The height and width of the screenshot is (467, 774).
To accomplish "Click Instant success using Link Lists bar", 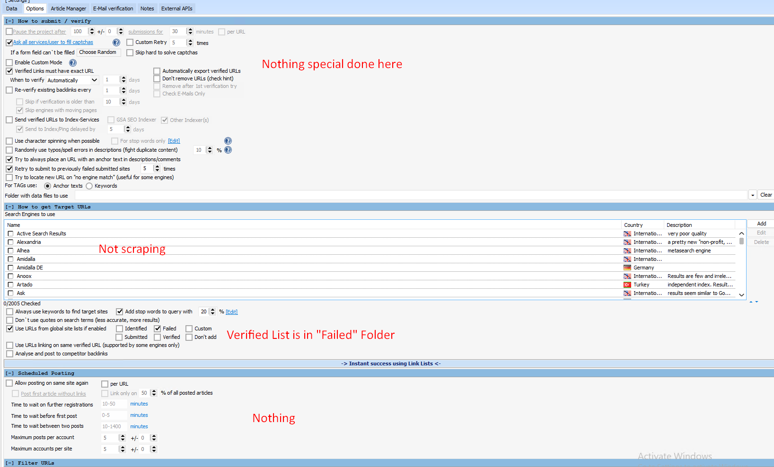I will coord(391,363).
